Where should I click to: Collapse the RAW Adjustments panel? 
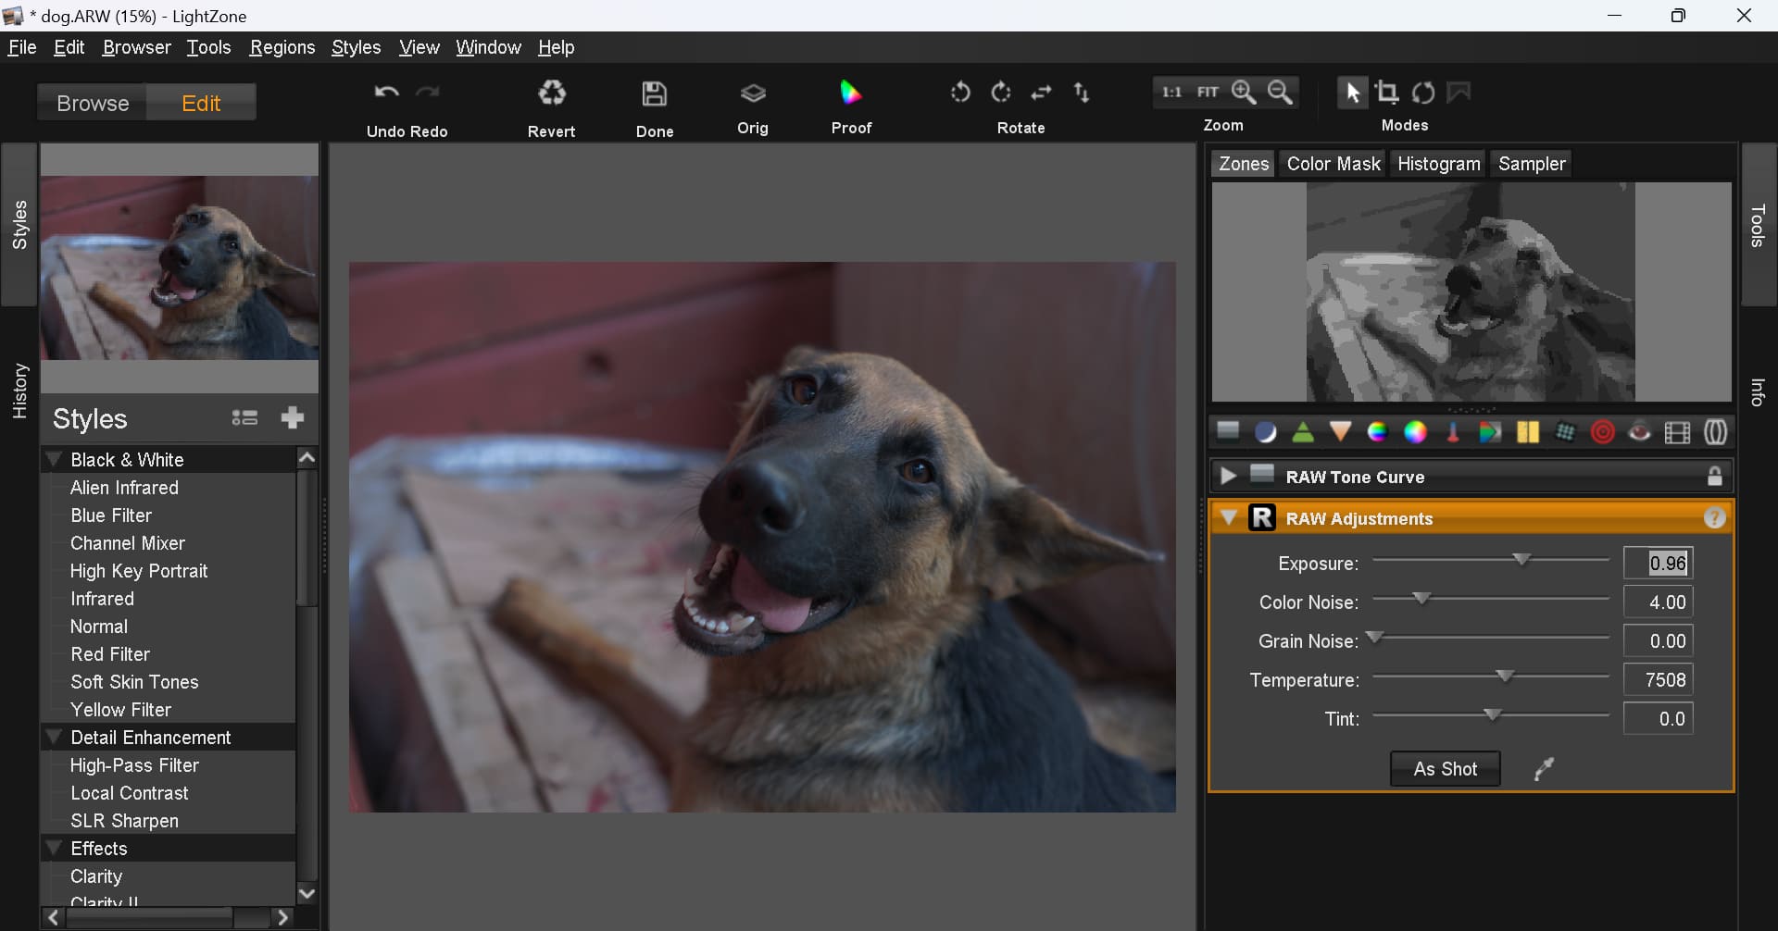click(1229, 518)
